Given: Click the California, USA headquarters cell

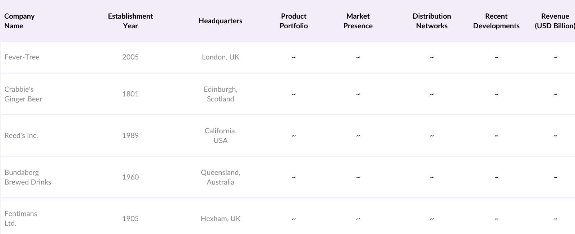Looking at the screenshot, I should pyautogui.click(x=220, y=135).
